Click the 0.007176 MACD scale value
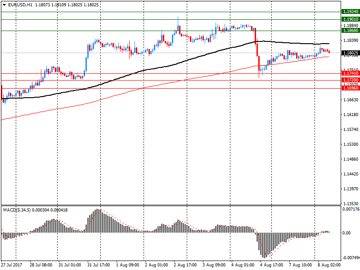 pos(351,209)
